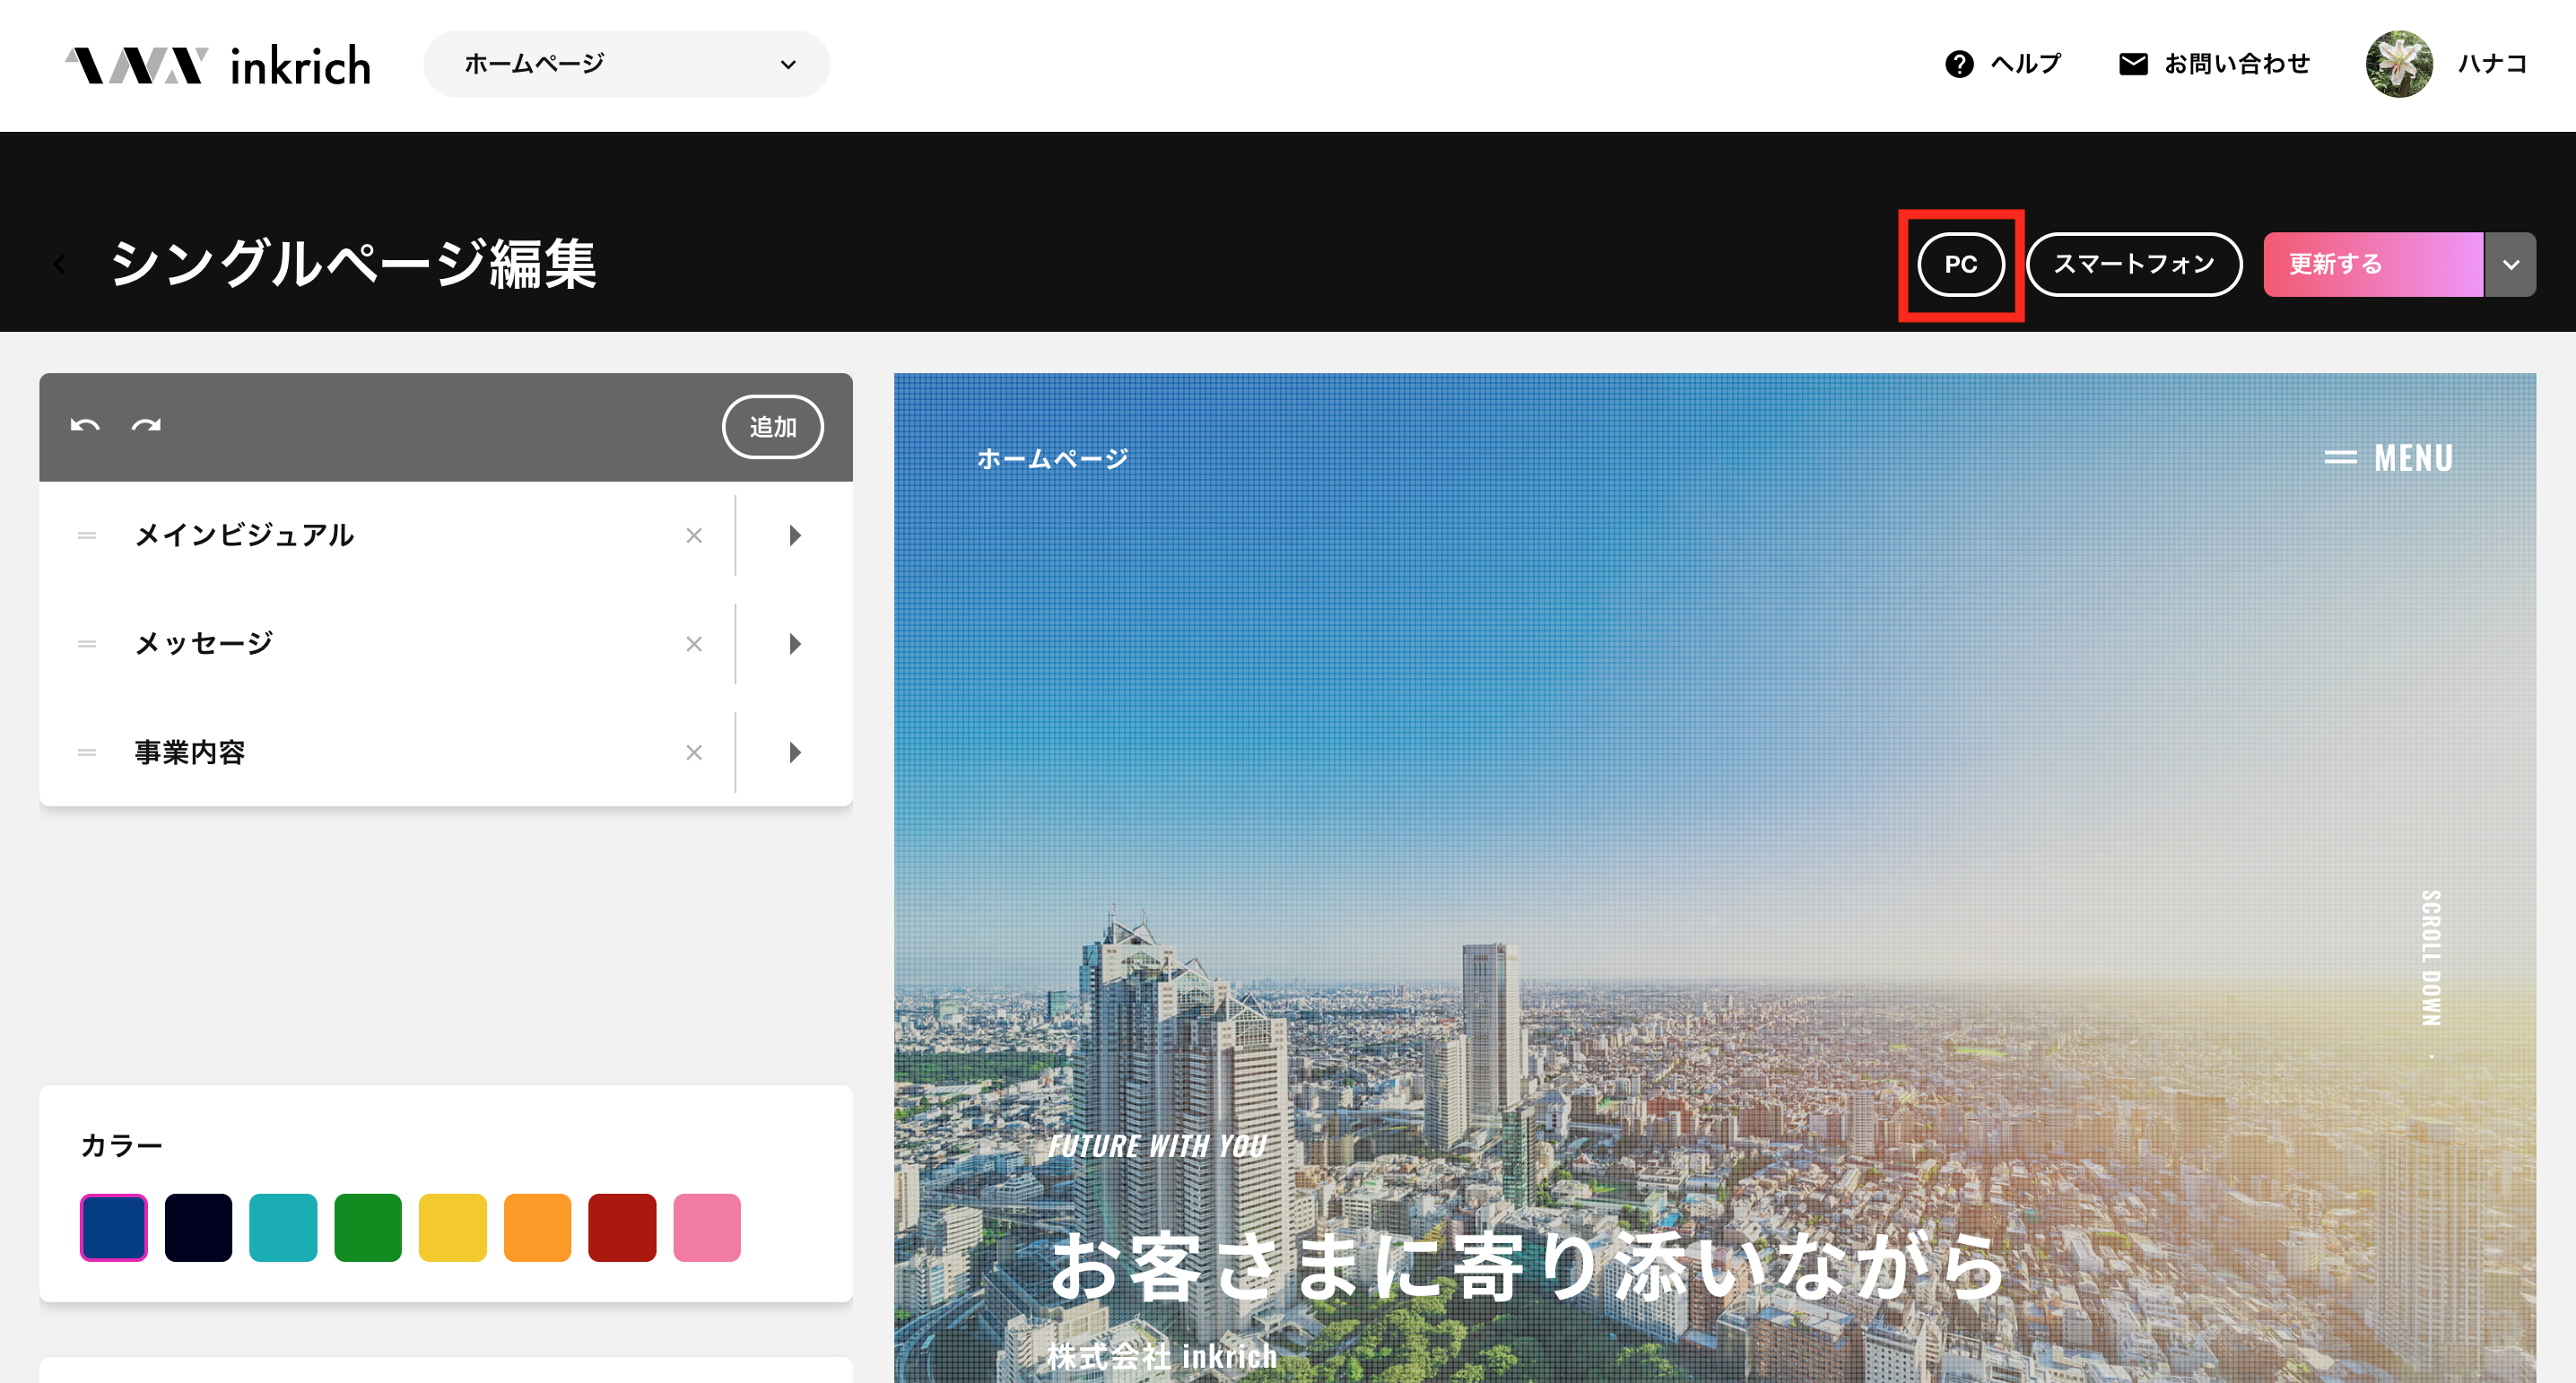This screenshot has width=2576, height=1383.
Task: Remove the メッセージ section
Action: 694,644
